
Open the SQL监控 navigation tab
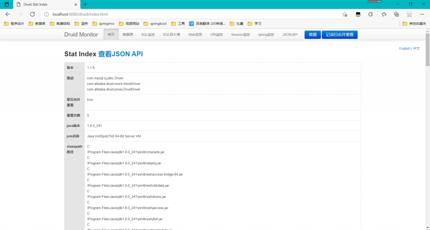tap(148, 35)
